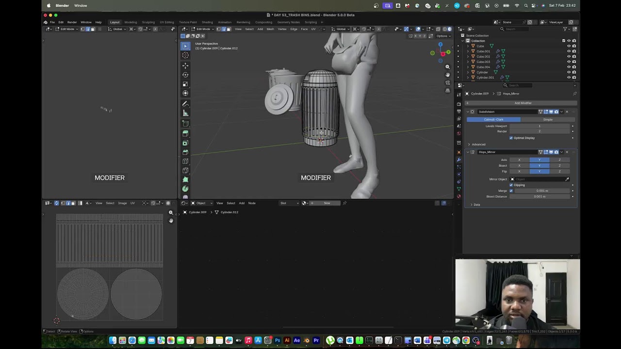Select Simple subdivision type
Image resolution: width=621 pixels, height=349 pixels.
click(x=548, y=119)
